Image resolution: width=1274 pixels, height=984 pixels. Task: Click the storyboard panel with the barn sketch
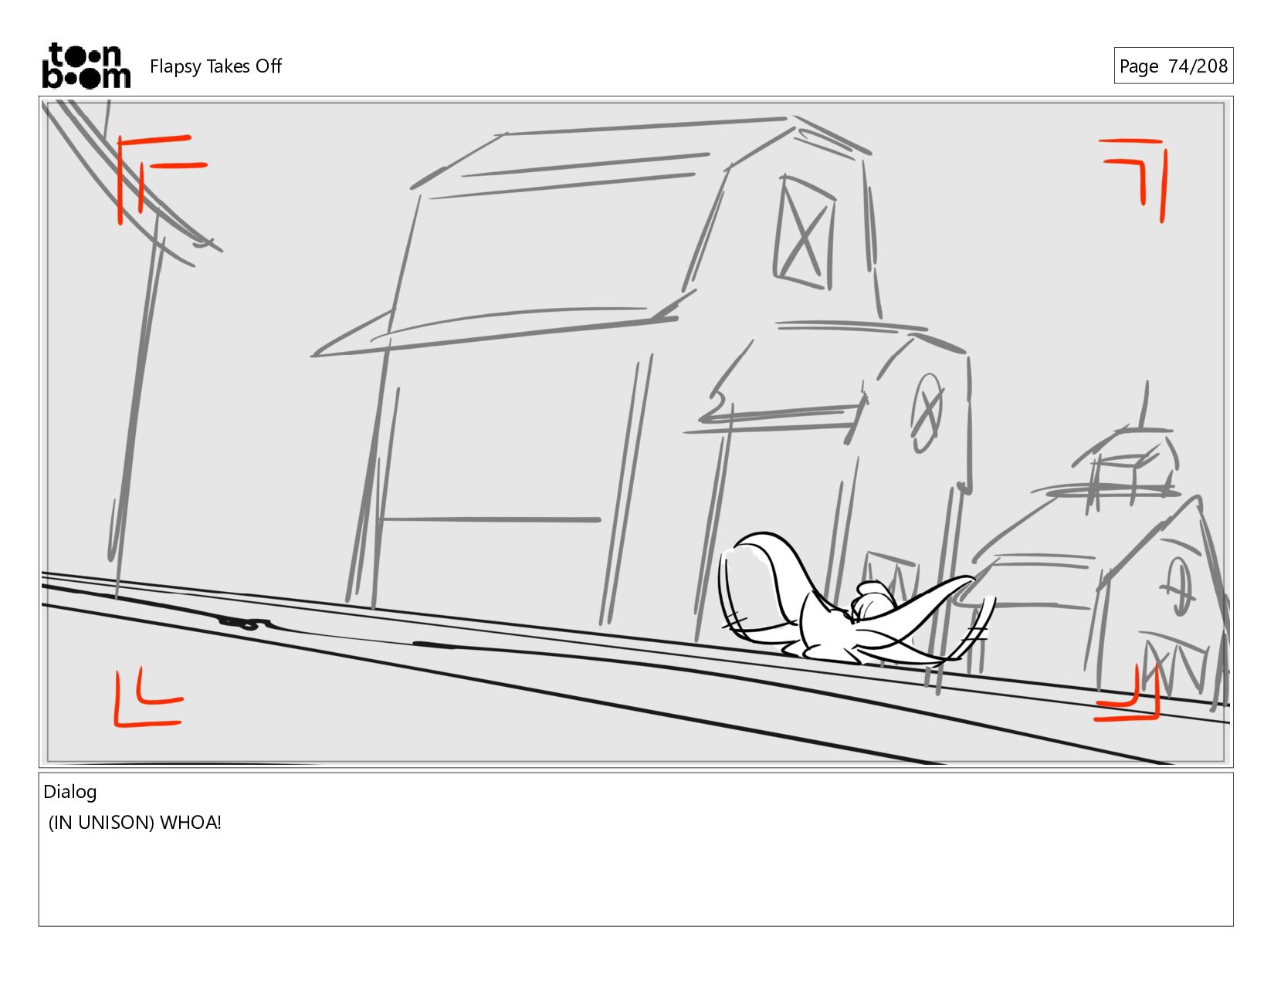[635, 431]
